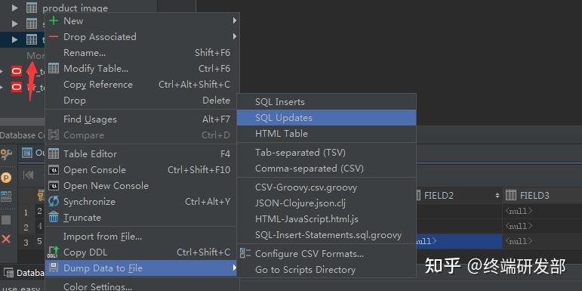The height and width of the screenshot is (291, 582).
Task: Choose Comma-separated (CSV) format
Action: click(326, 169)
